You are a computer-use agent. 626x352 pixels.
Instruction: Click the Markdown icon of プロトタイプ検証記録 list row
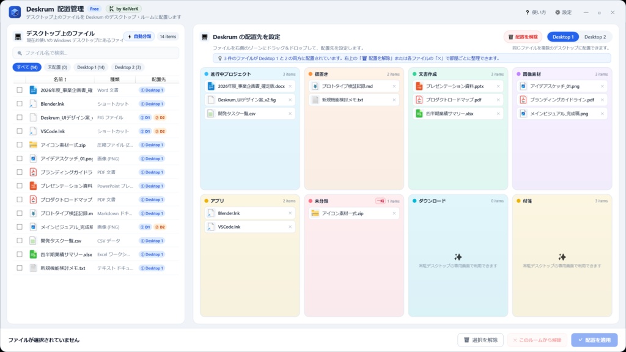pyautogui.click(x=33, y=213)
